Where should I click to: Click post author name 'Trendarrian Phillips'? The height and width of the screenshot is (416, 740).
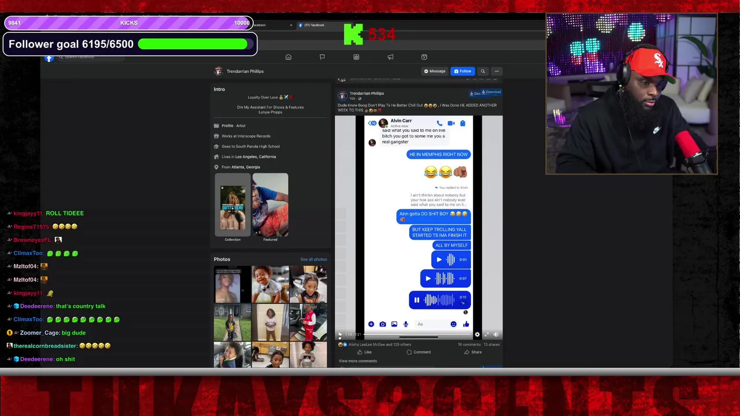pyautogui.click(x=367, y=93)
